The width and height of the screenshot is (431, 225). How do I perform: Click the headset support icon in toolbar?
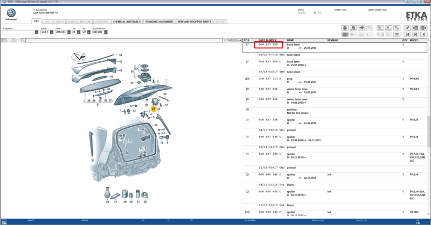353,28
